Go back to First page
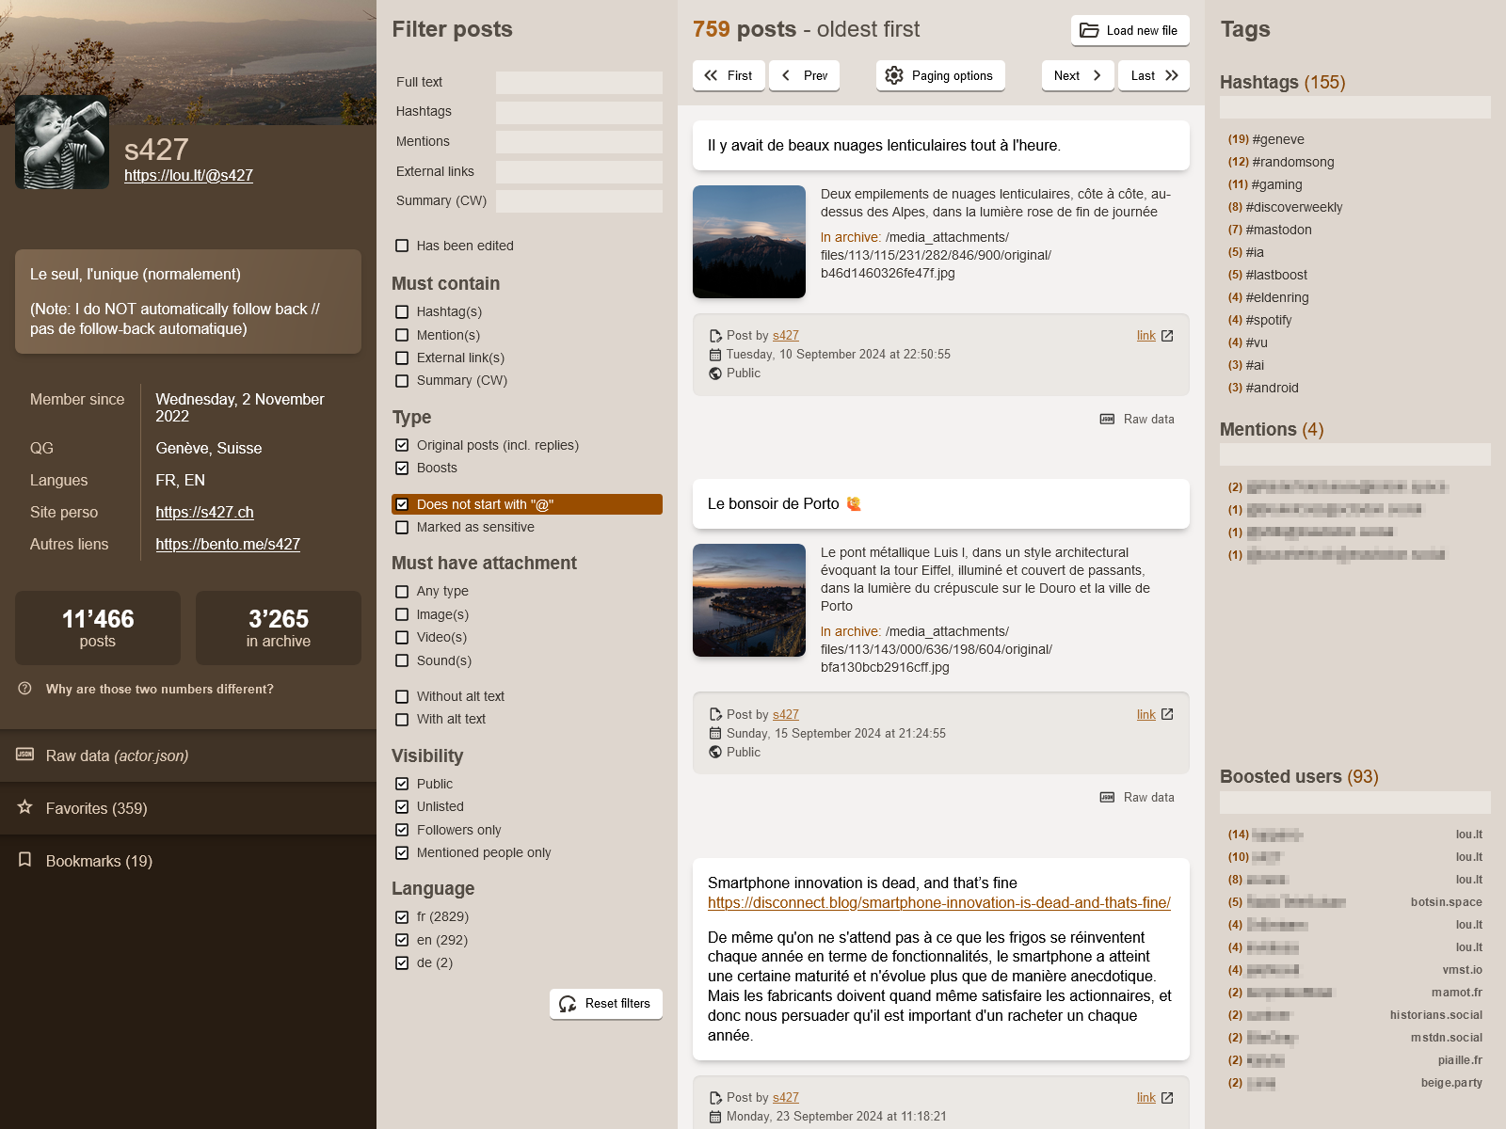The width and height of the screenshot is (1506, 1129). click(729, 75)
